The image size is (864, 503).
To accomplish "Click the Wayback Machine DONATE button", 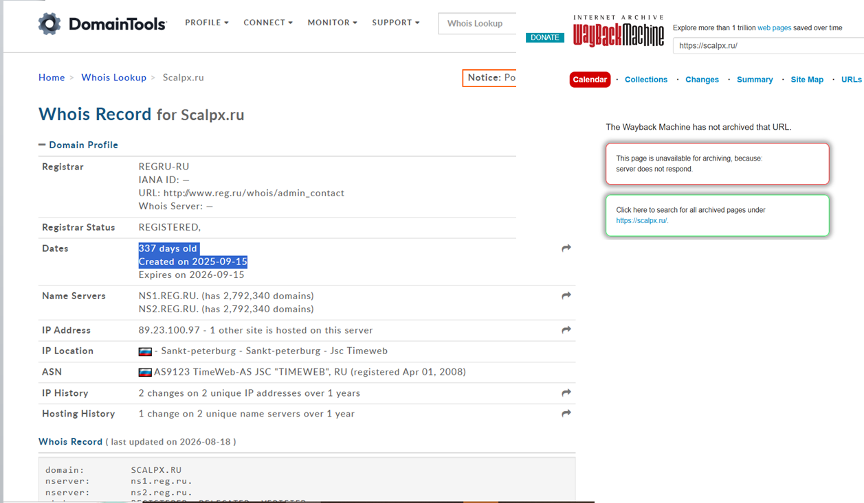I will click(x=545, y=38).
